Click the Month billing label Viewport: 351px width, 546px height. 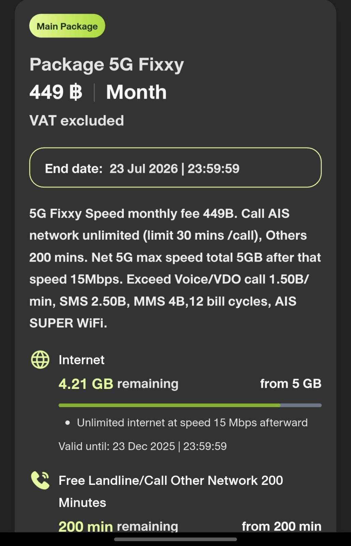pyautogui.click(x=136, y=92)
